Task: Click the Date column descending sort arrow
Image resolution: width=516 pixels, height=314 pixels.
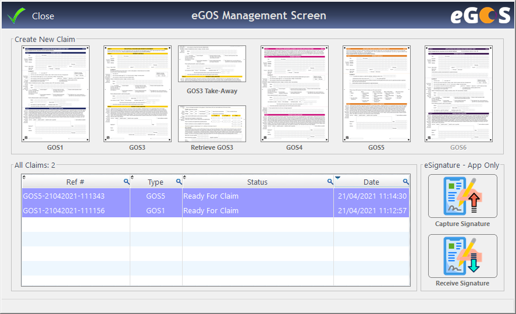Action: click(x=337, y=178)
